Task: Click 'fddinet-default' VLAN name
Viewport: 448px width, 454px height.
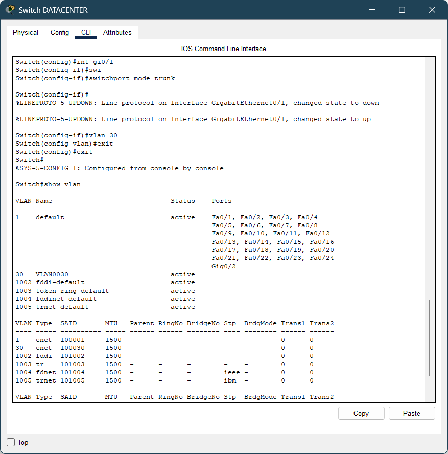Action: pos(66,299)
